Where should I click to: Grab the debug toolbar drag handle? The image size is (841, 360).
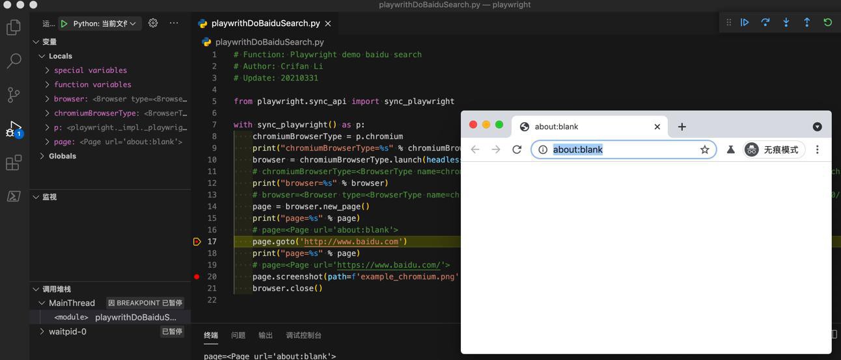tap(728, 22)
